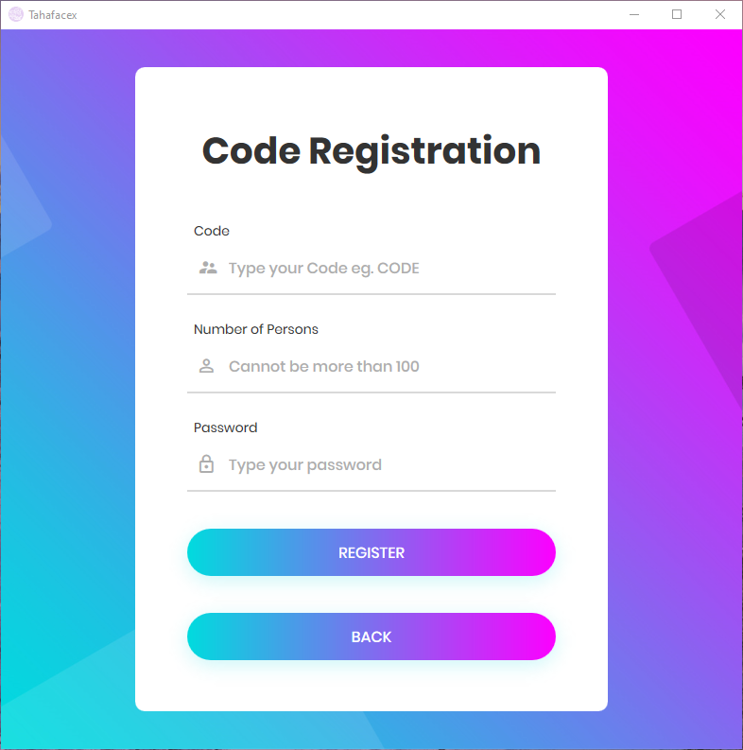The width and height of the screenshot is (743, 750).
Task: Maximize the Tahafacex window
Action: [x=677, y=14]
